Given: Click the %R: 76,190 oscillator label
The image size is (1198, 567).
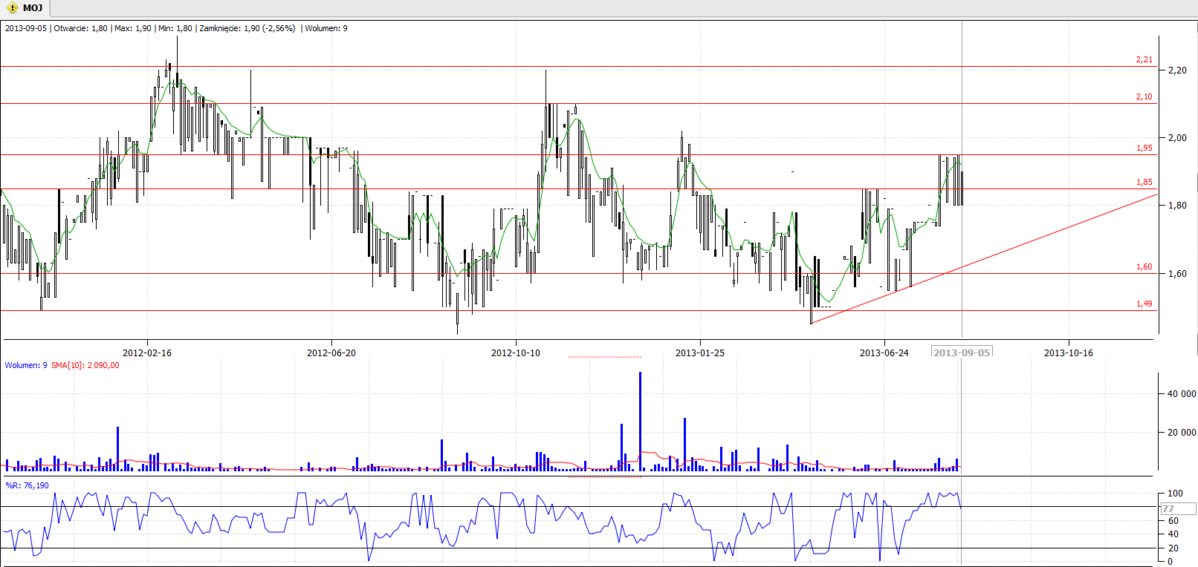Looking at the screenshot, I should [x=27, y=485].
